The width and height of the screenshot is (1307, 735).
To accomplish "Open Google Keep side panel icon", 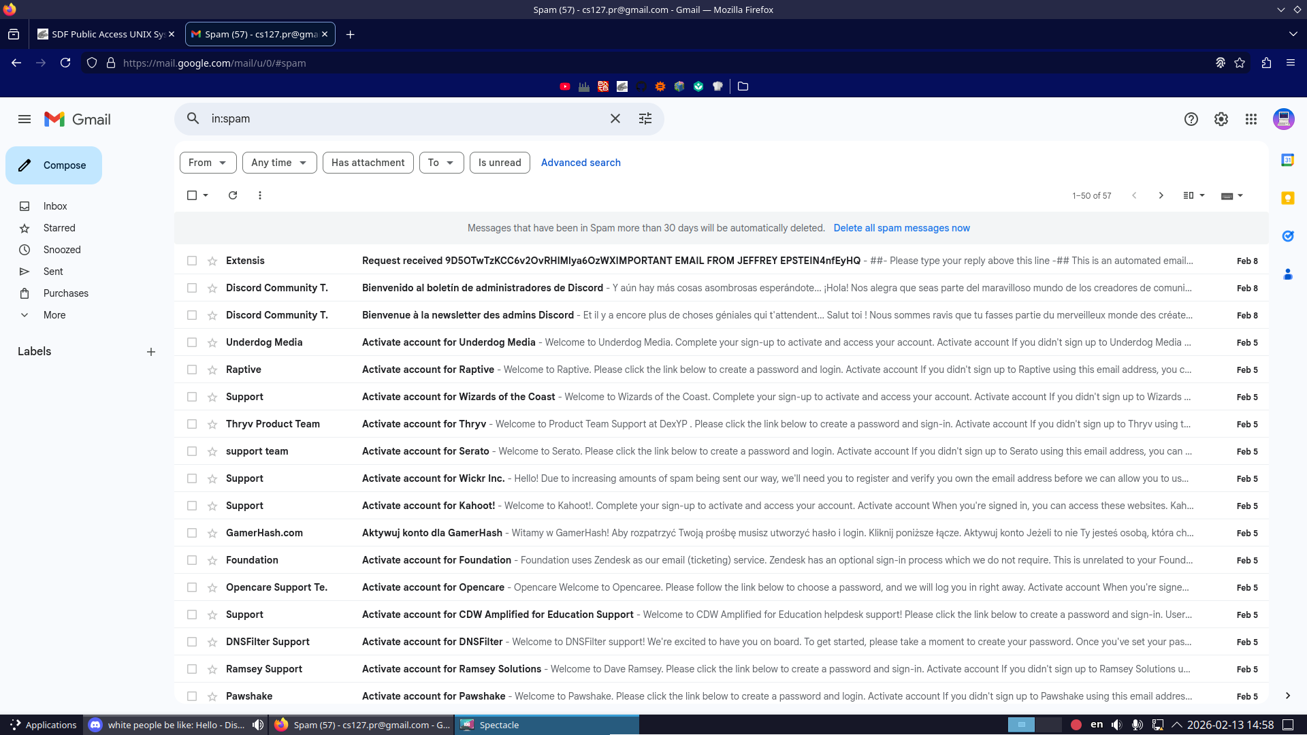I will coord(1287,198).
